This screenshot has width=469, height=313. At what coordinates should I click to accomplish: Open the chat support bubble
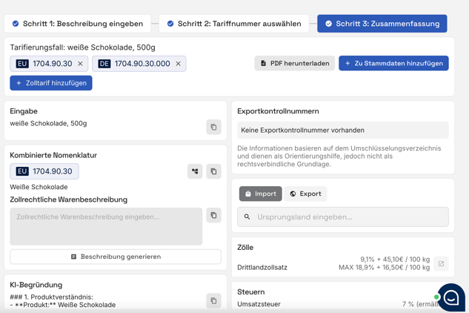click(x=450, y=297)
